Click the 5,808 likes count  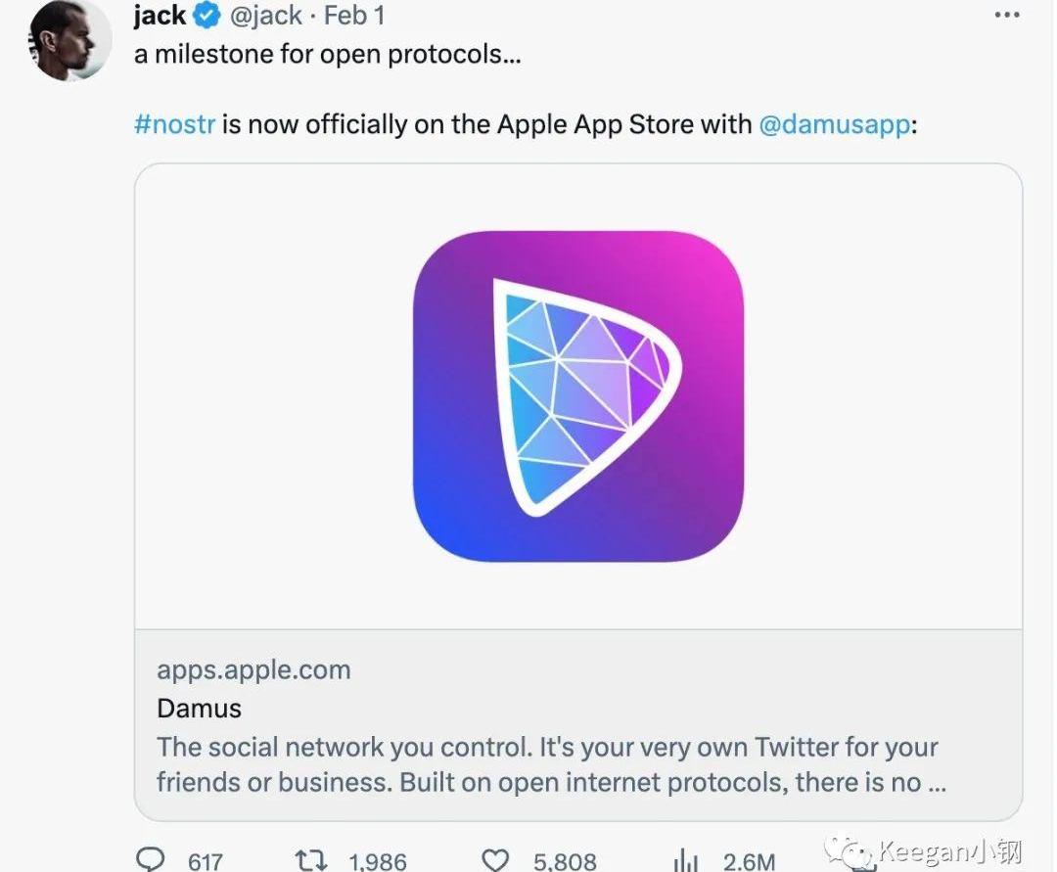coord(565,861)
